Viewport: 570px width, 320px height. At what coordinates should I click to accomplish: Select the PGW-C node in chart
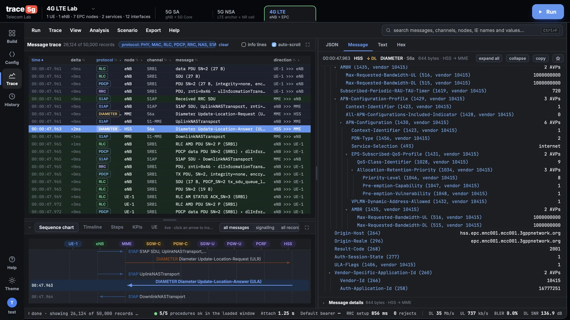pyautogui.click(x=180, y=244)
